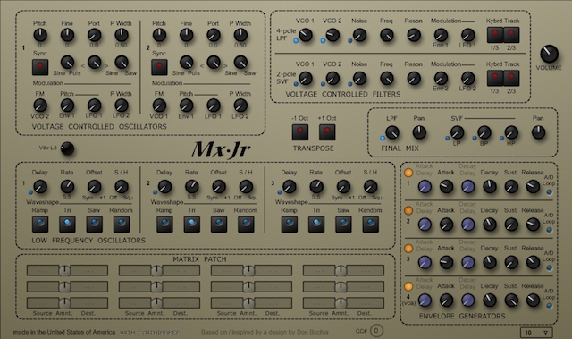This screenshot has height=339, width=572.
Task: Click first Matrix Patch Amnt. slider
Action: click(64, 271)
